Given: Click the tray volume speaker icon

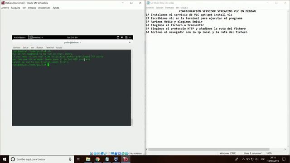Looking at the screenshot, I should [257, 159].
